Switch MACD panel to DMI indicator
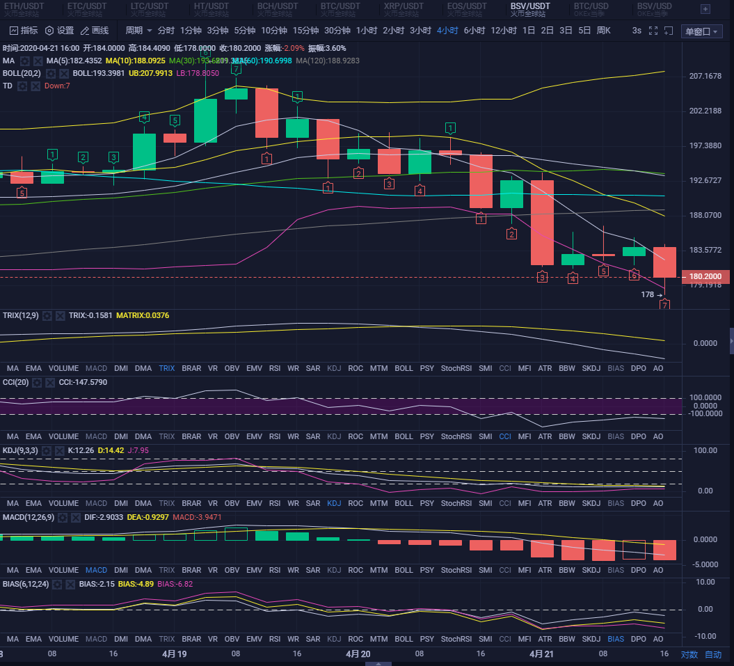Screen dimensions: 734x666 tap(121, 571)
